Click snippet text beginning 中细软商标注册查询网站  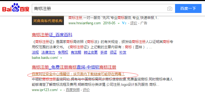102,82
